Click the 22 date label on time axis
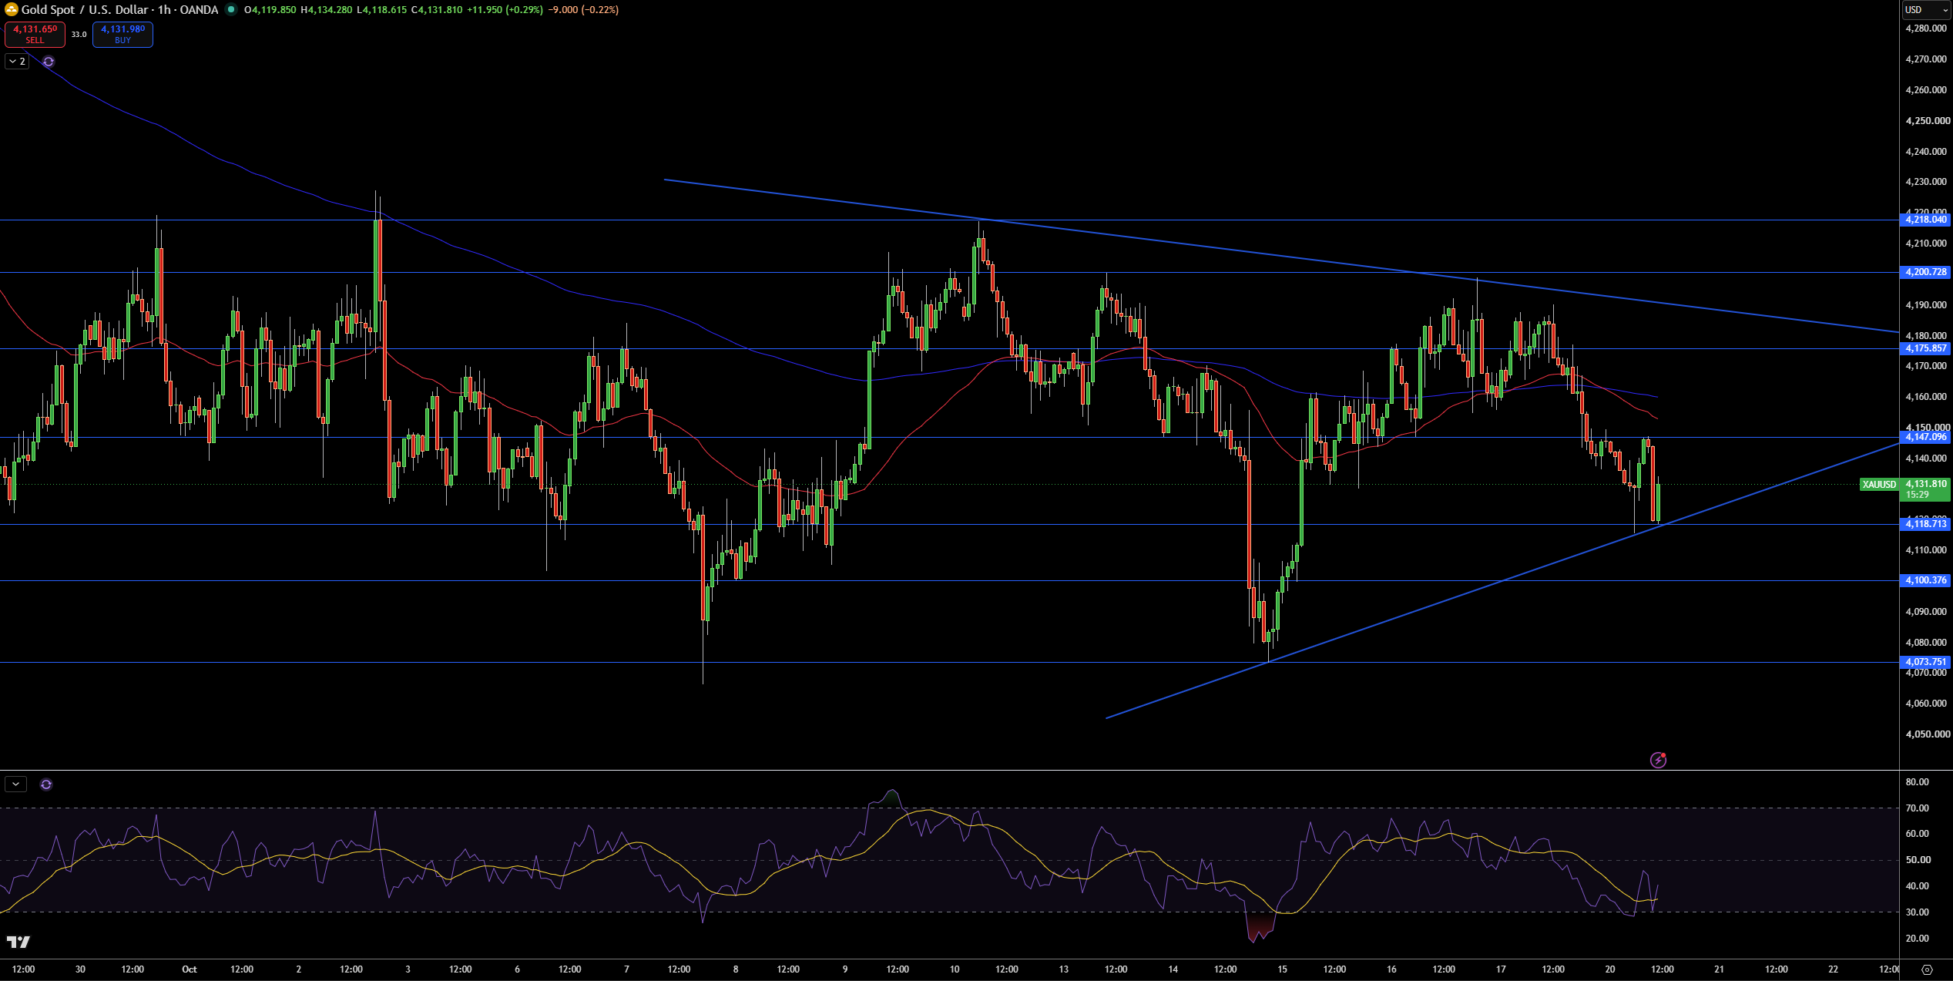This screenshot has width=1953, height=981. 1833,969
